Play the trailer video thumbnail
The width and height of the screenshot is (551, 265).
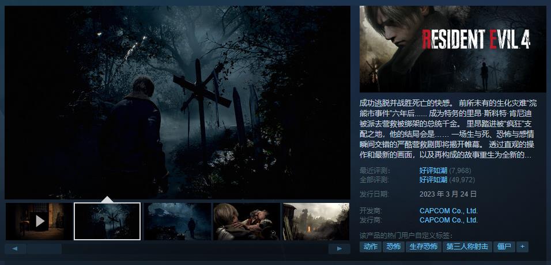pyautogui.click(x=39, y=221)
